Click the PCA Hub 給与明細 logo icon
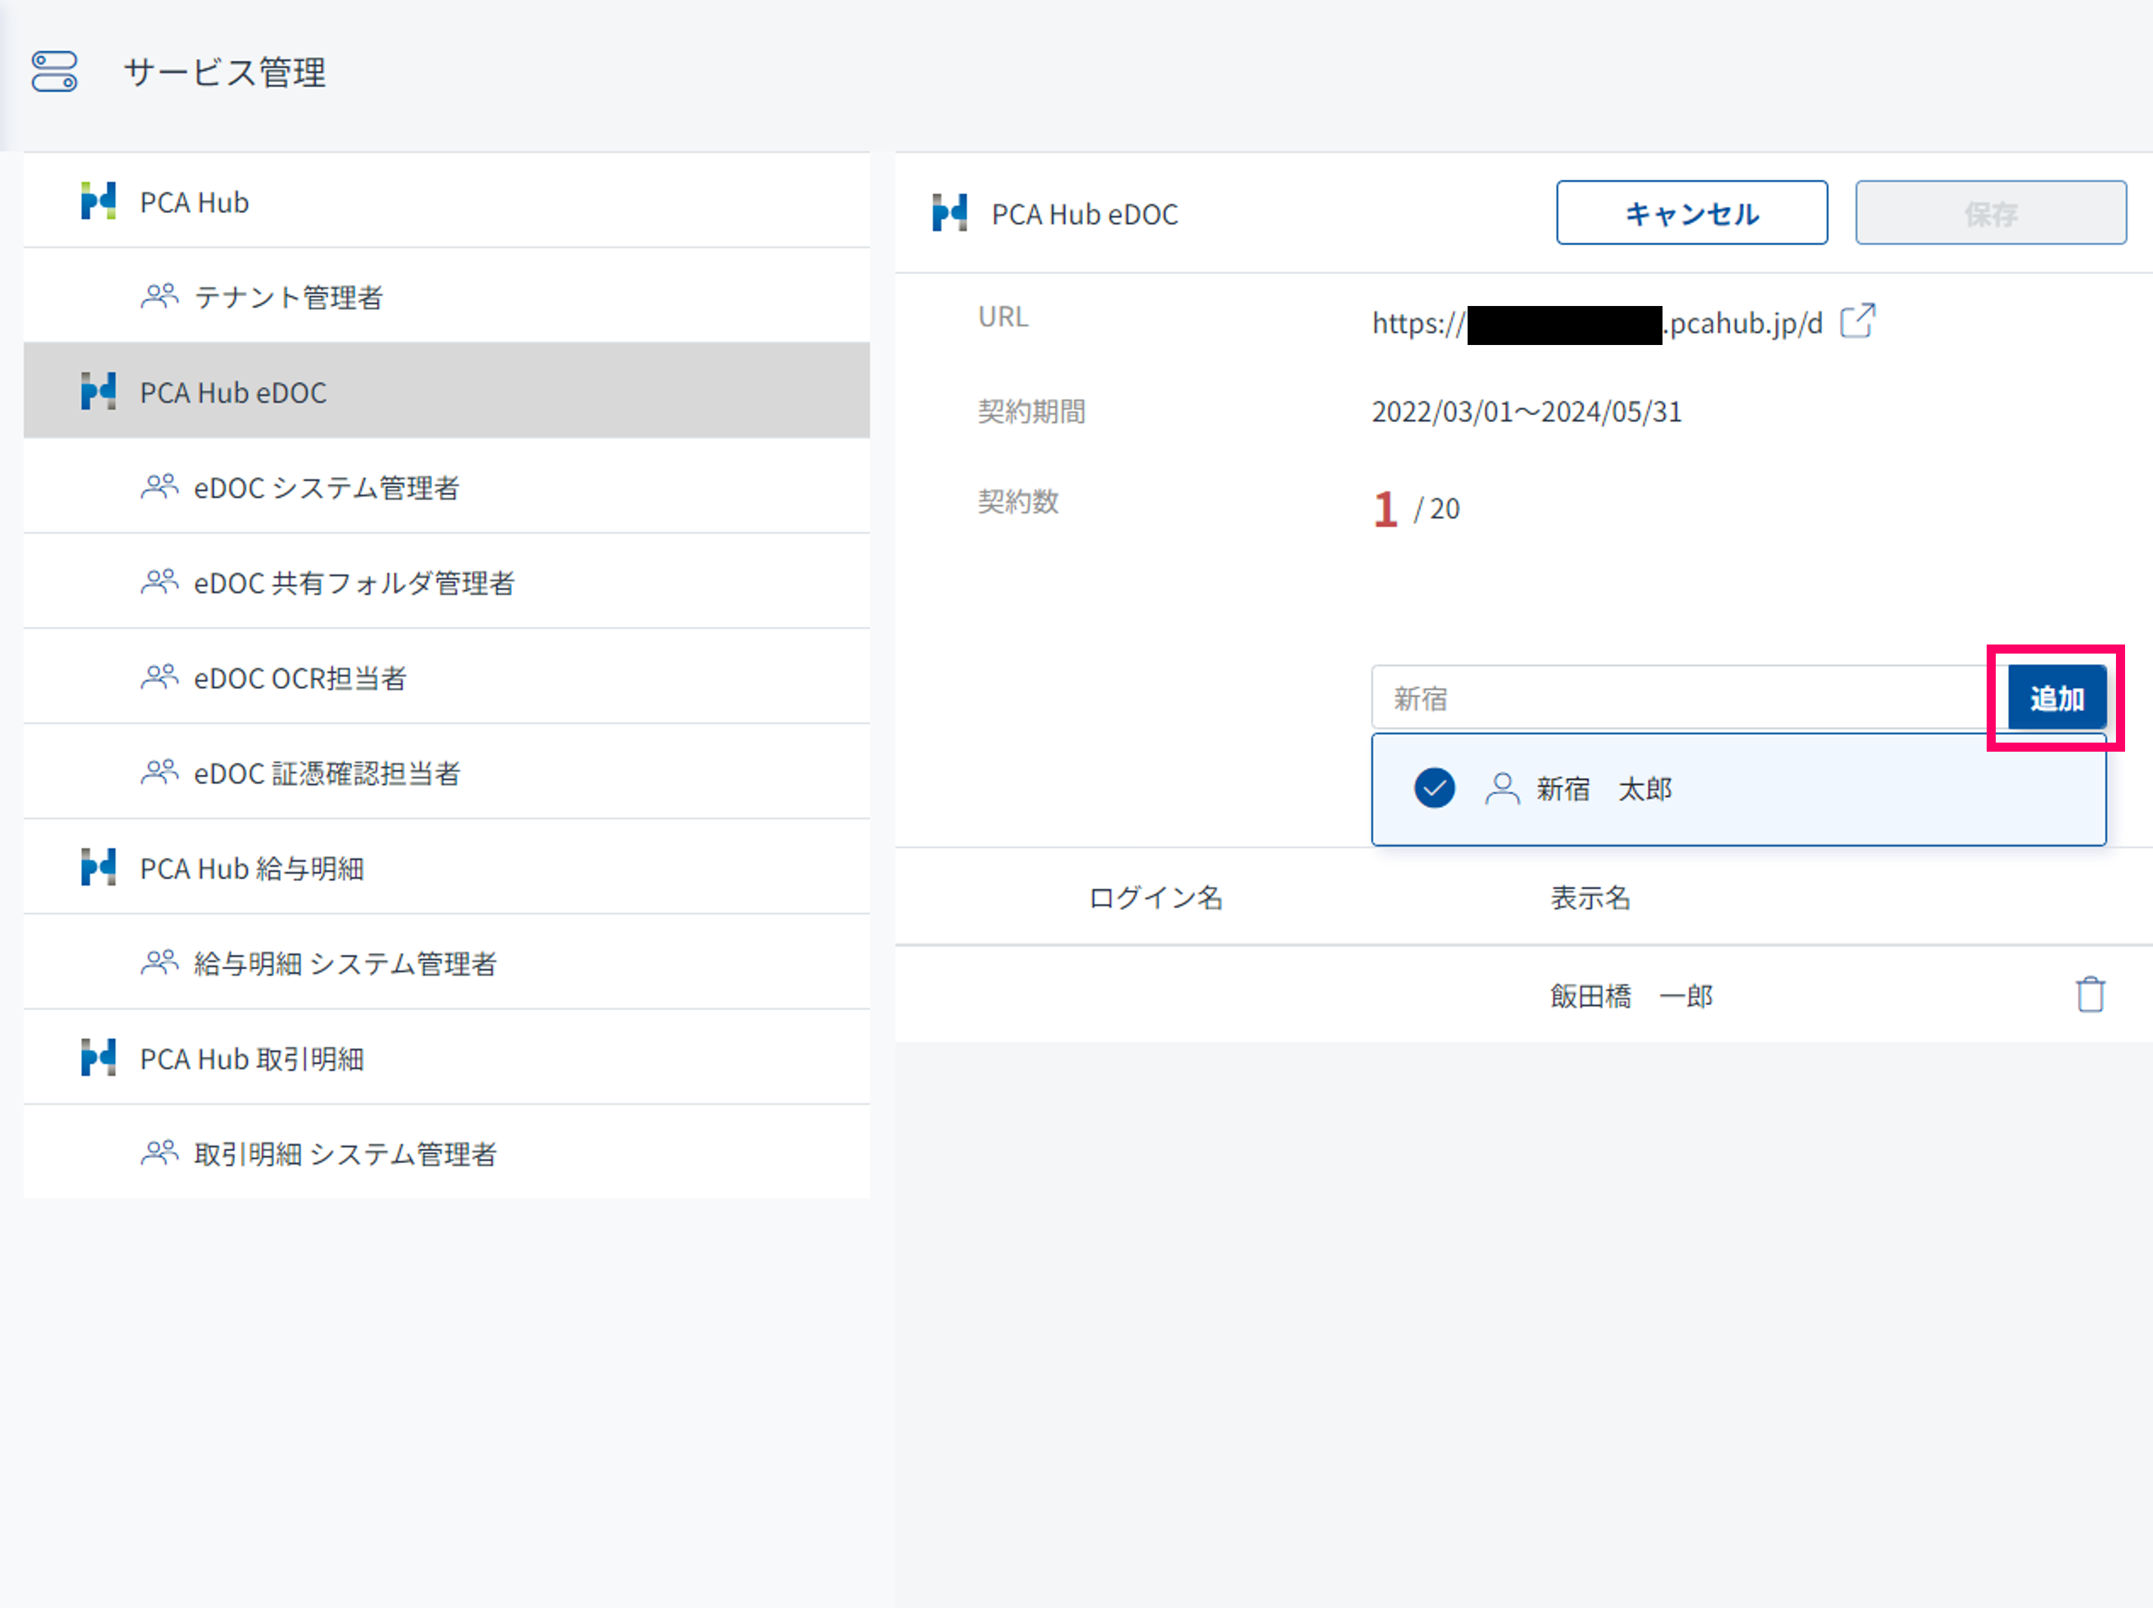Screen dimensions: 2153x1608 (x=98, y=867)
